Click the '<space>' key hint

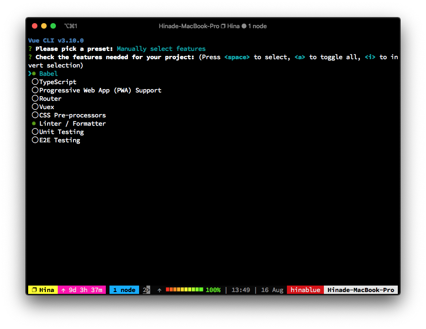[237, 57]
